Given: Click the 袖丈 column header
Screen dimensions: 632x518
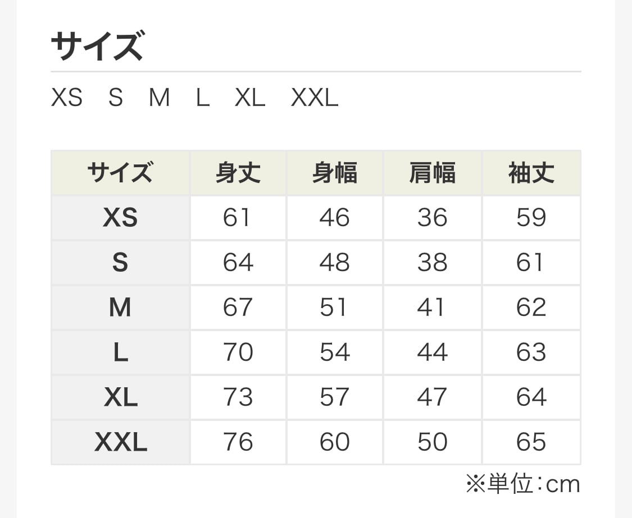Looking at the screenshot, I should (x=531, y=173).
